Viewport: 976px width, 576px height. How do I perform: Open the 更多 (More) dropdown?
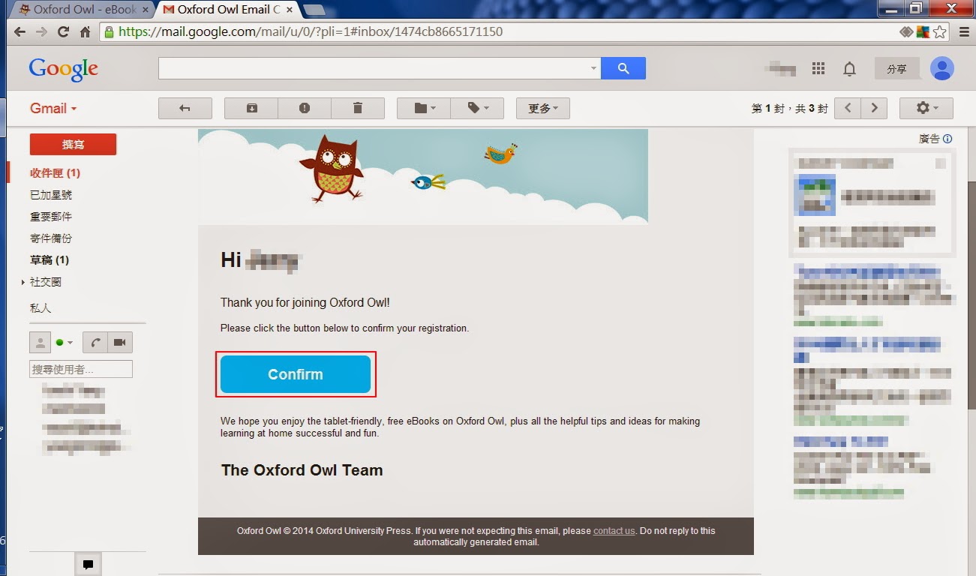click(543, 108)
